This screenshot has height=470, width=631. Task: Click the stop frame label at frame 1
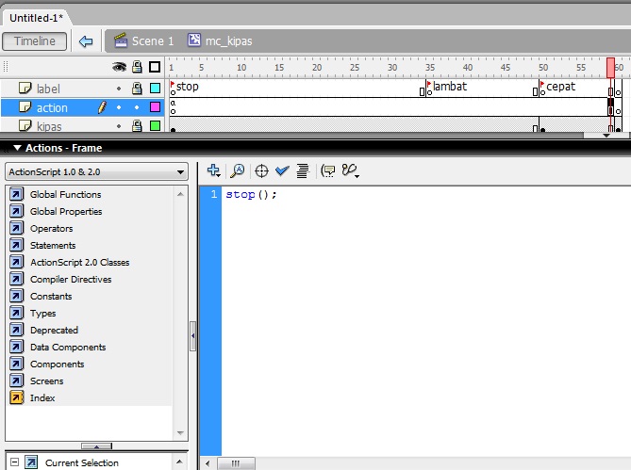click(x=188, y=87)
